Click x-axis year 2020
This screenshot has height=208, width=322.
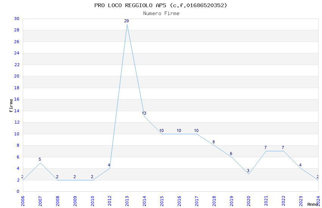pyautogui.click(x=249, y=201)
